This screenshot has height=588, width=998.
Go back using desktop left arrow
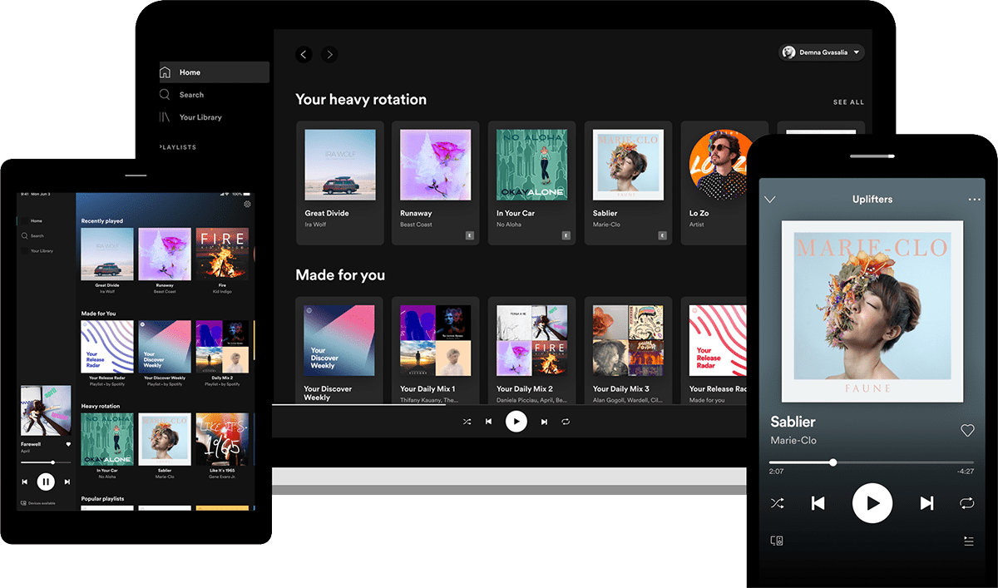click(304, 54)
